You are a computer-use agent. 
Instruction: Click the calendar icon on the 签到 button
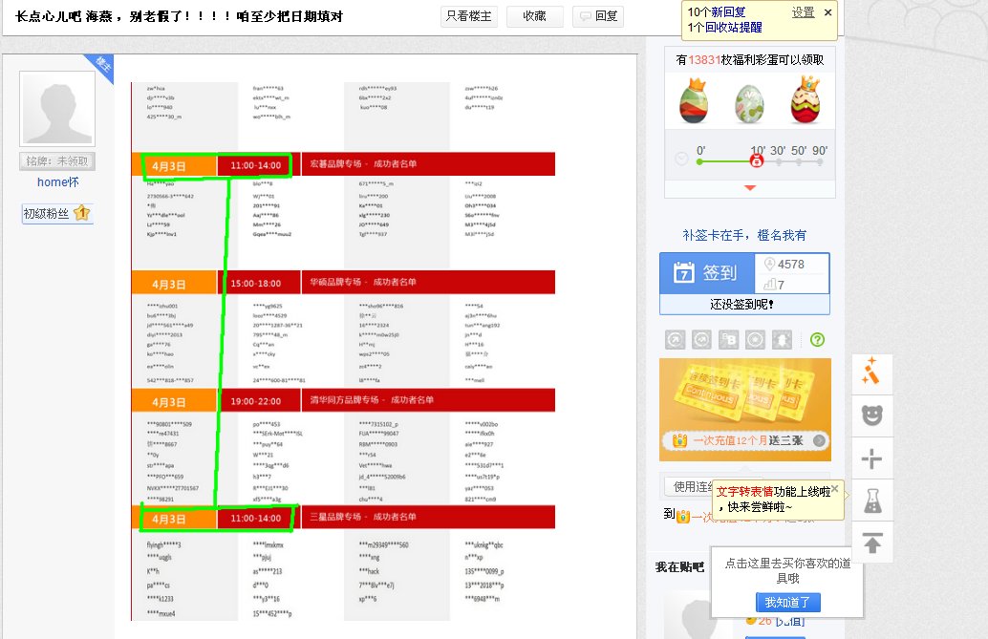coord(685,273)
